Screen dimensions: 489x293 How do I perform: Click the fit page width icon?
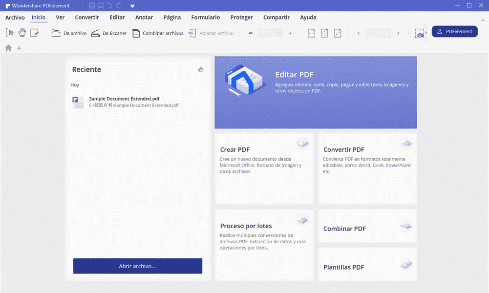tap(311, 33)
